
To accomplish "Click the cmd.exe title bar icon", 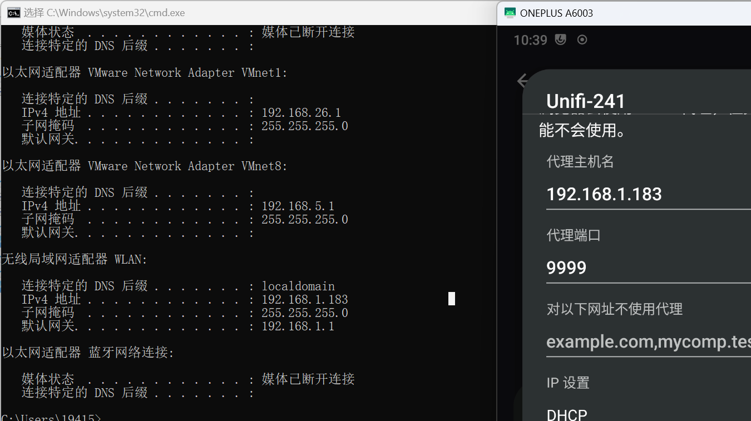I will pos(14,13).
